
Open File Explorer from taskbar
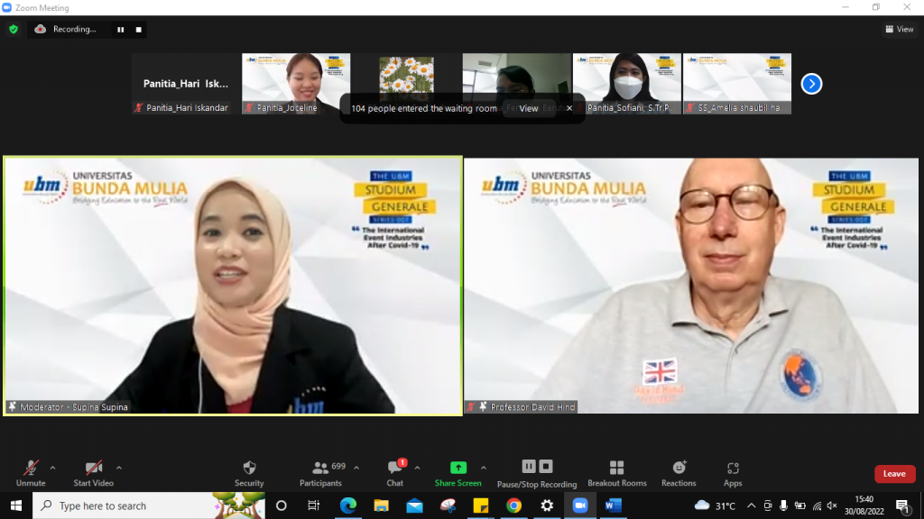click(x=382, y=505)
